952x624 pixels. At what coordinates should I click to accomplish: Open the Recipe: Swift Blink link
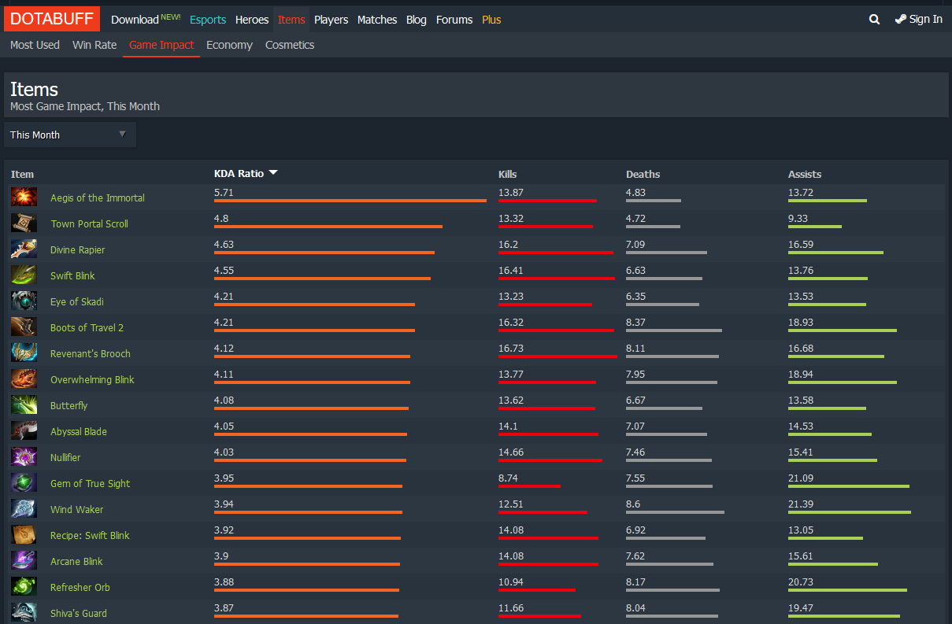(90, 535)
